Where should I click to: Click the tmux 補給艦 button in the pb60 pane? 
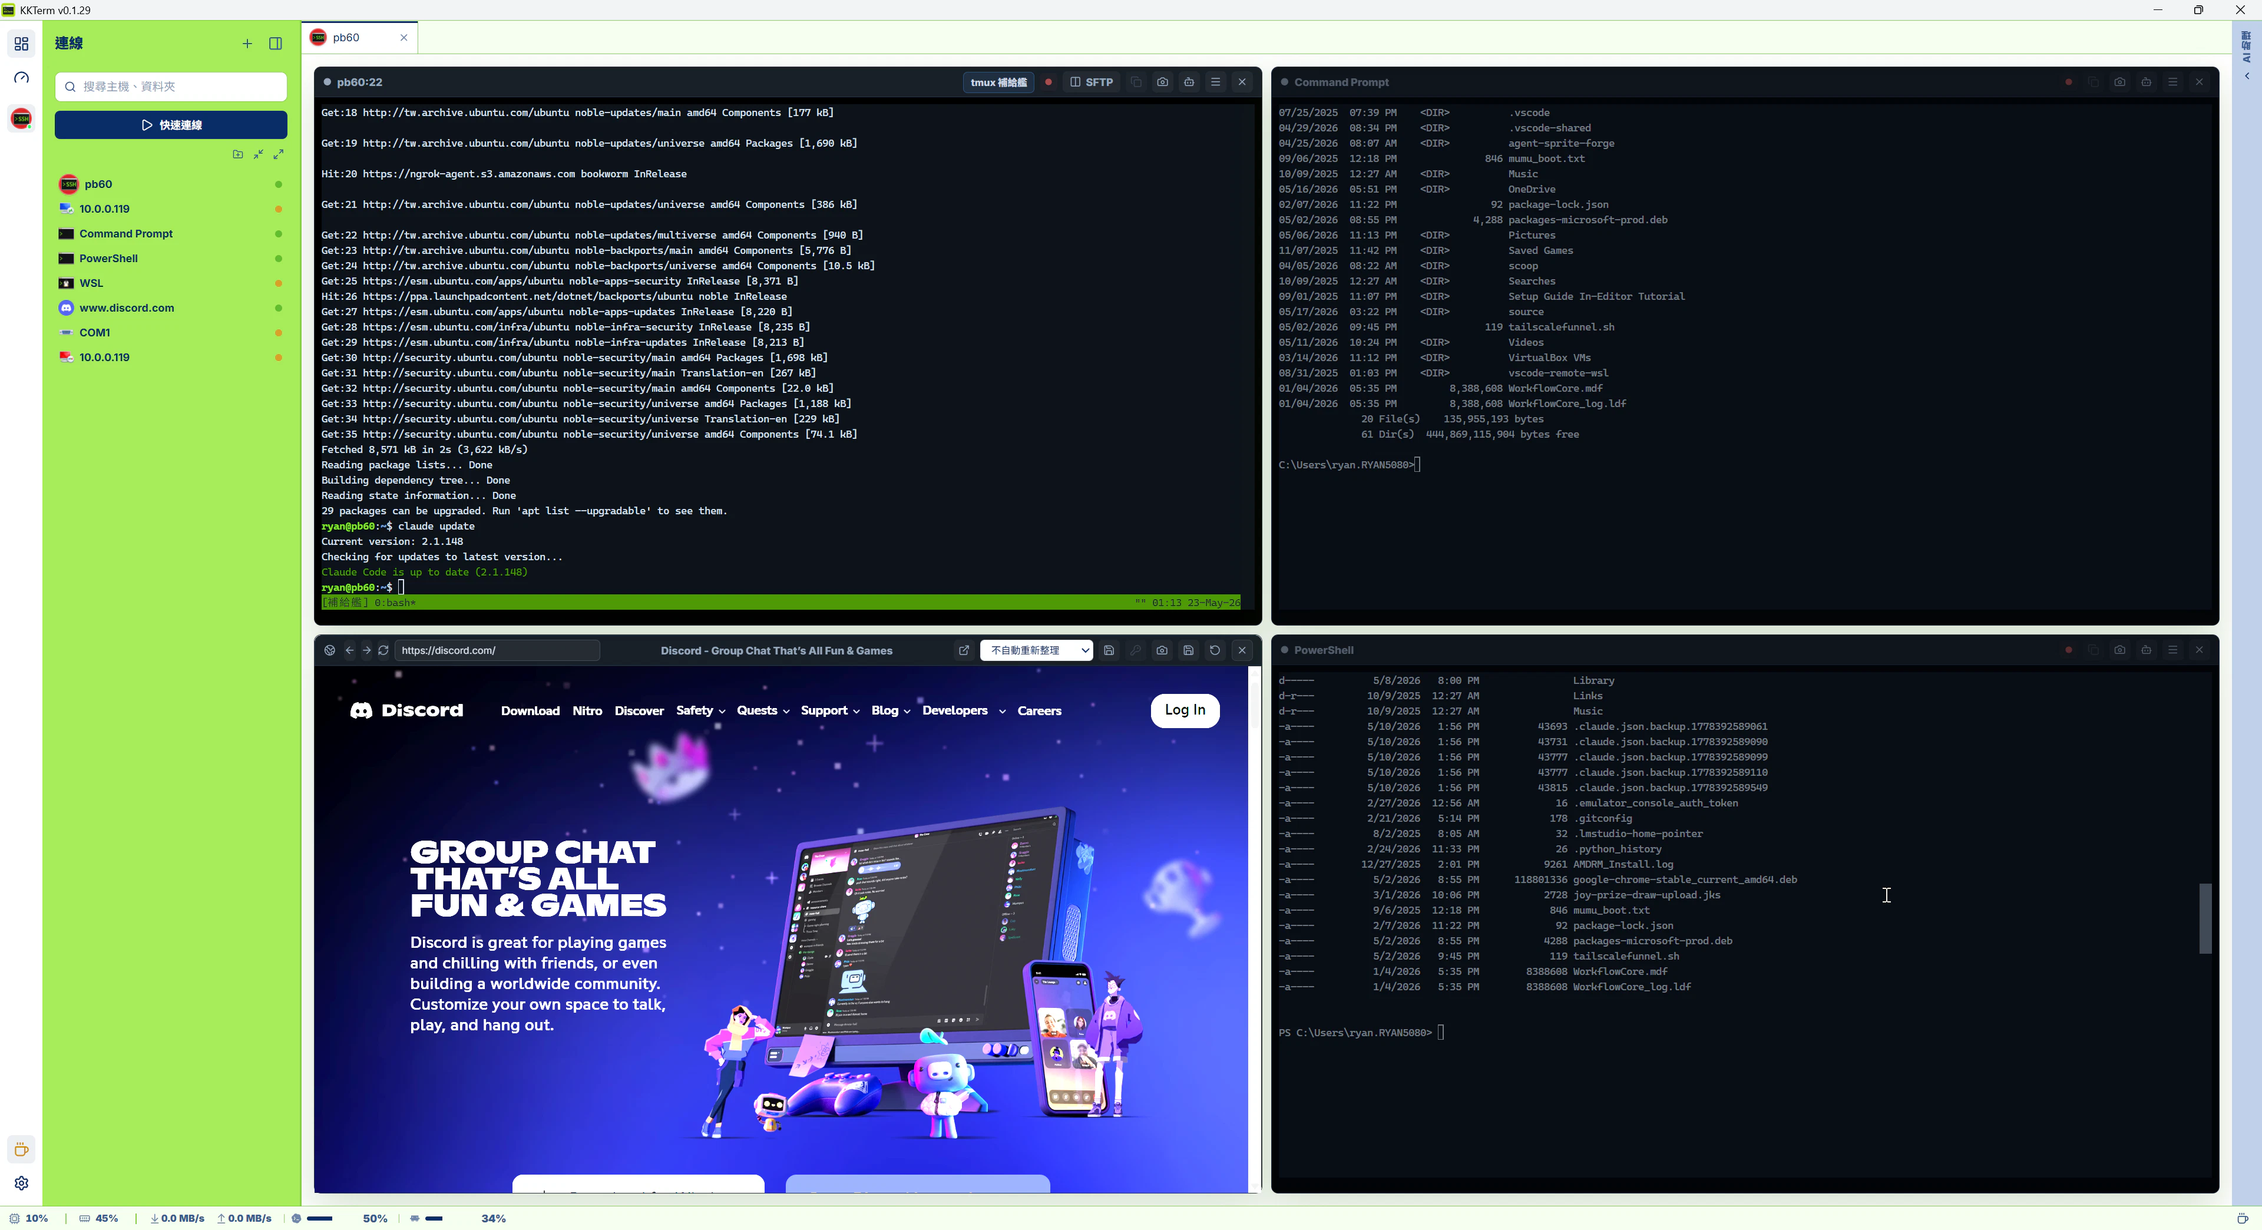point(998,82)
